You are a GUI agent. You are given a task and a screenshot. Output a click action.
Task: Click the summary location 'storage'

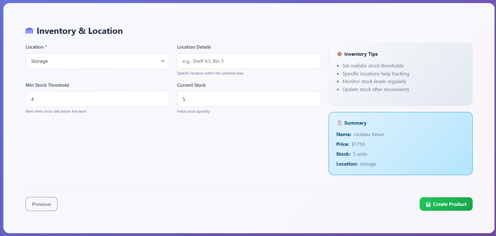[368, 164]
